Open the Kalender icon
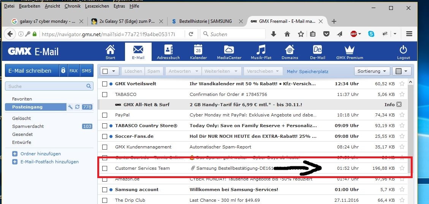The height and width of the screenshot is (204, 429). (x=198, y=49)
